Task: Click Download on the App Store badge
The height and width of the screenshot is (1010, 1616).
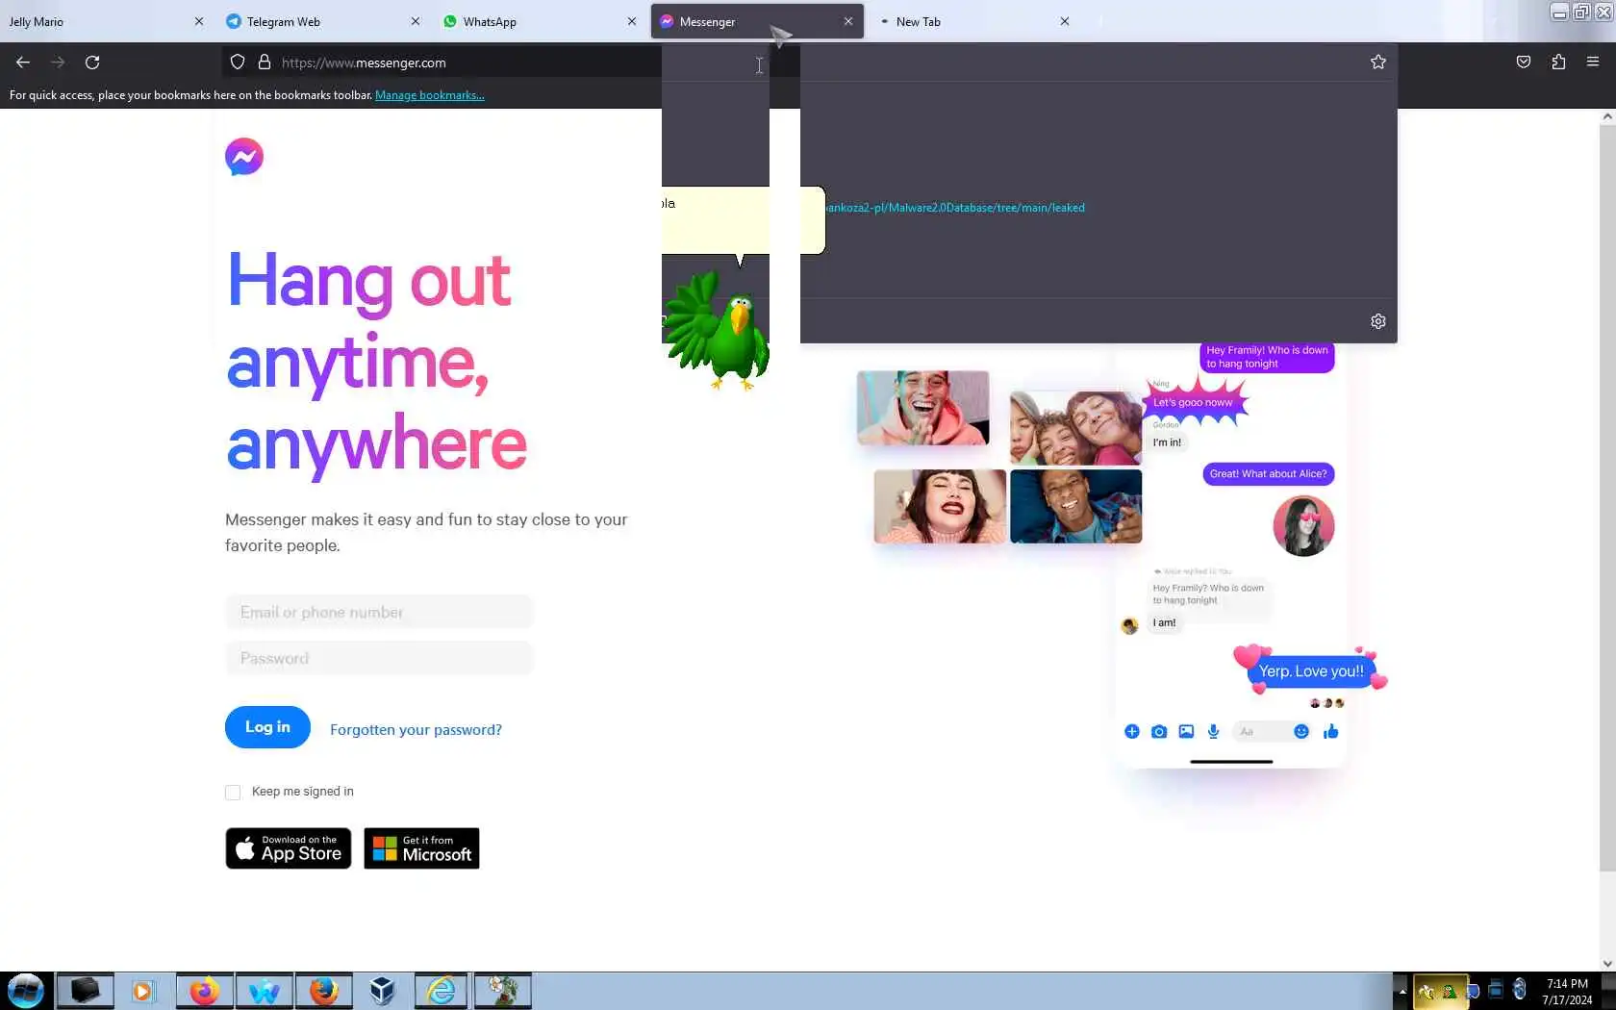Action: pos(289,848)
